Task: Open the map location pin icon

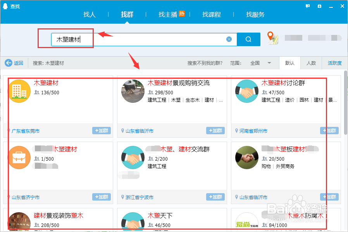Action: 272,38
